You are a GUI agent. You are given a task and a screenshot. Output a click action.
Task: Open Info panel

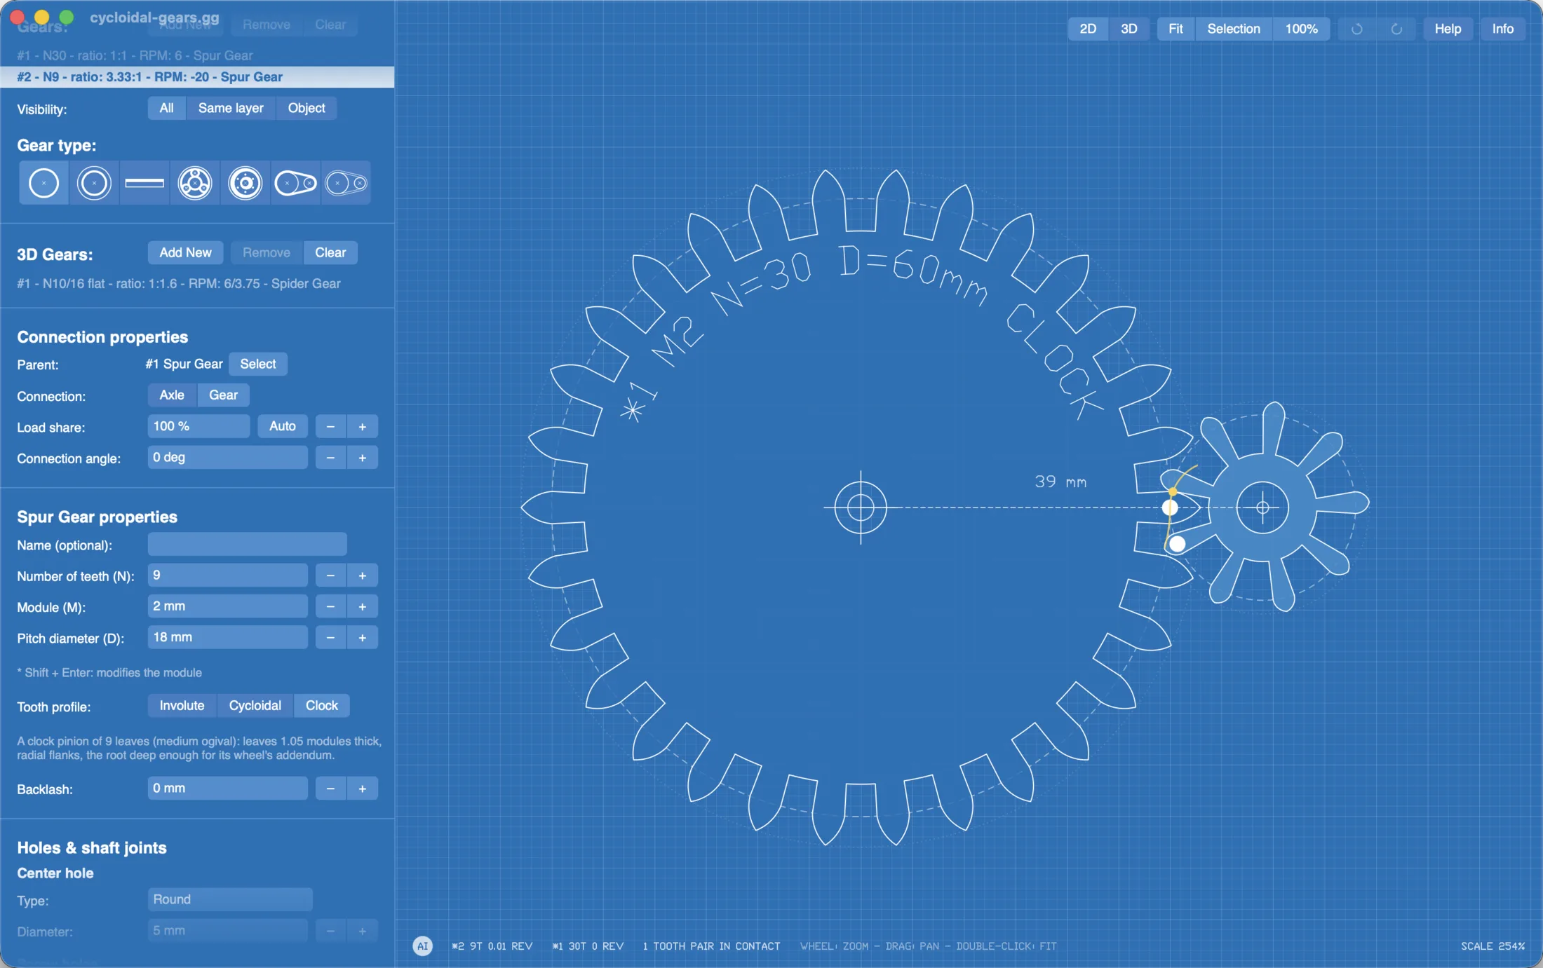[x=1502, y=29]
